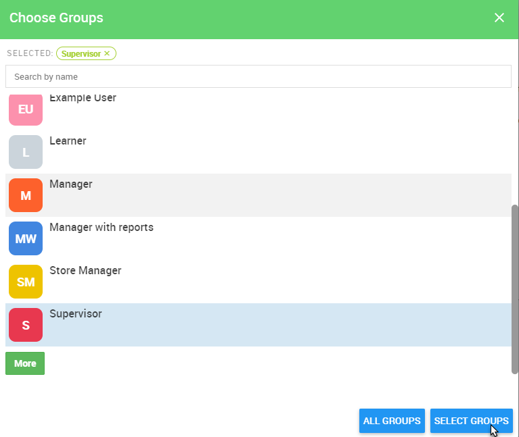Confirm with SELECT GROUPS button
The width and height of the screenshot is (519, 437).
coord(472,421)
